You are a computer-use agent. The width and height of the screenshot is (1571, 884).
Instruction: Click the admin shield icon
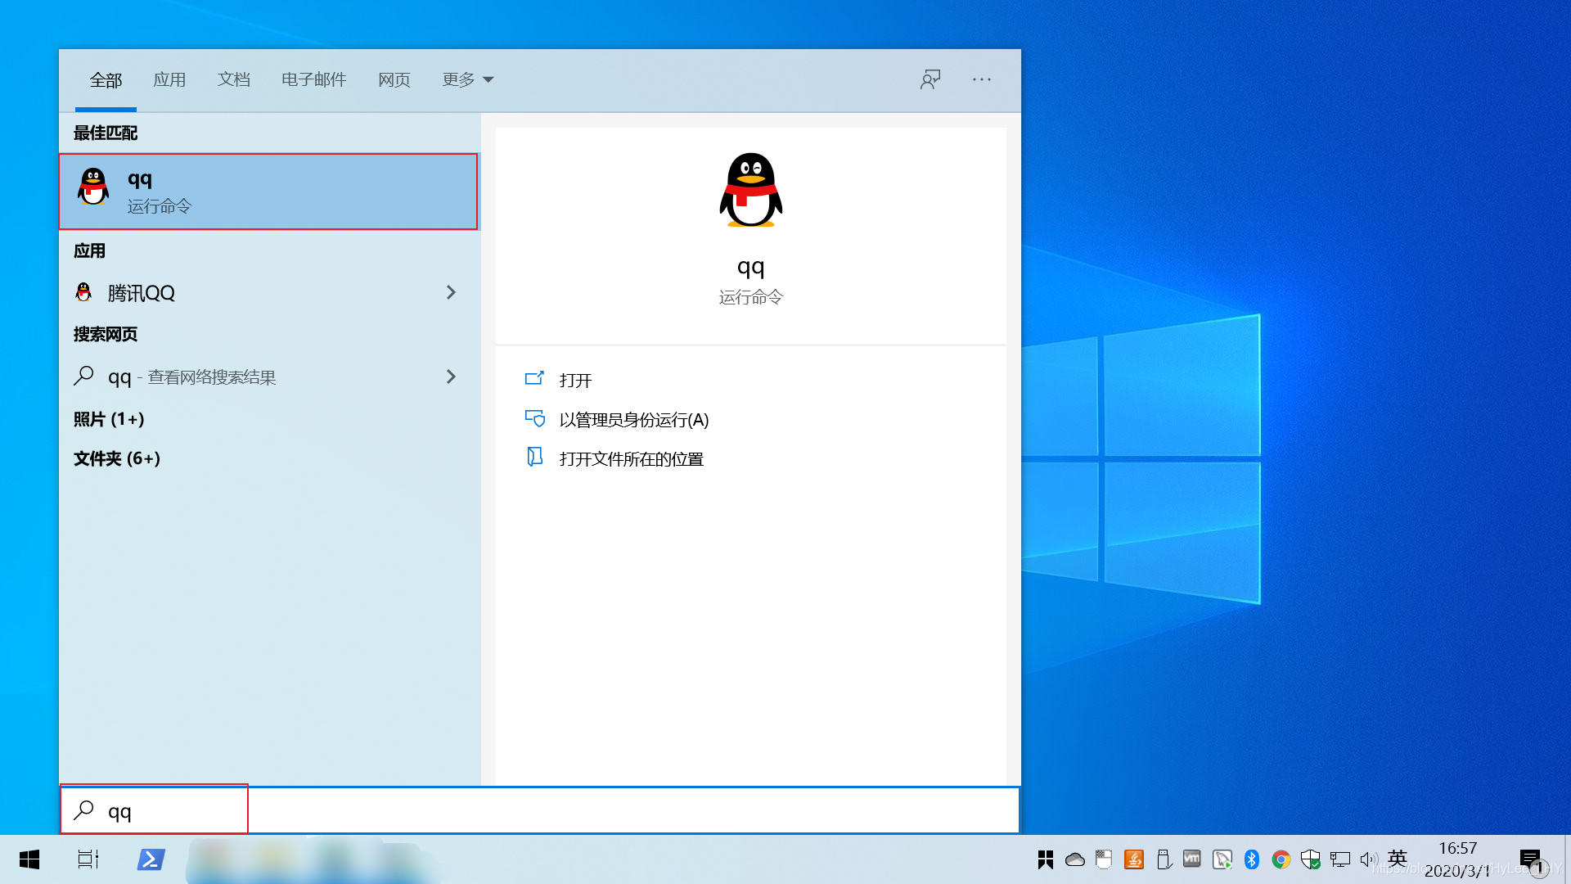534,418
